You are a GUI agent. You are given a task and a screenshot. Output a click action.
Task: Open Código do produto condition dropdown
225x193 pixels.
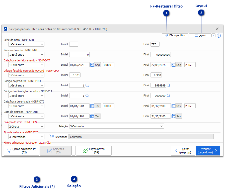[x=26, y=85]
